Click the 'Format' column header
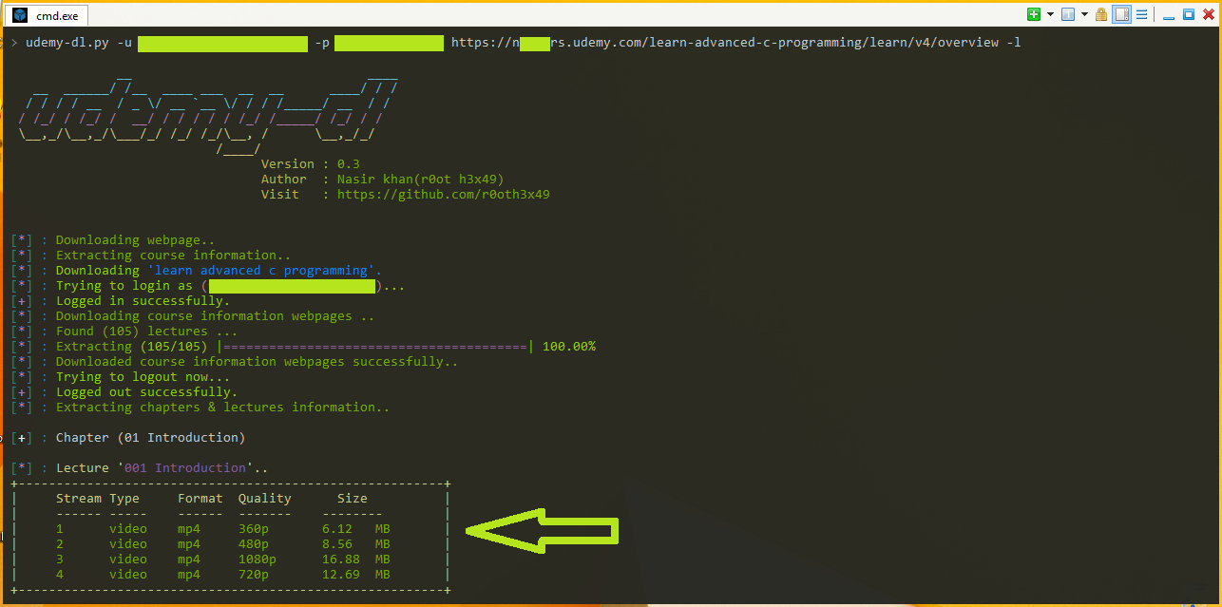Image resolution: width=1222 pixels, height=607 pixels. pos(200,499)
